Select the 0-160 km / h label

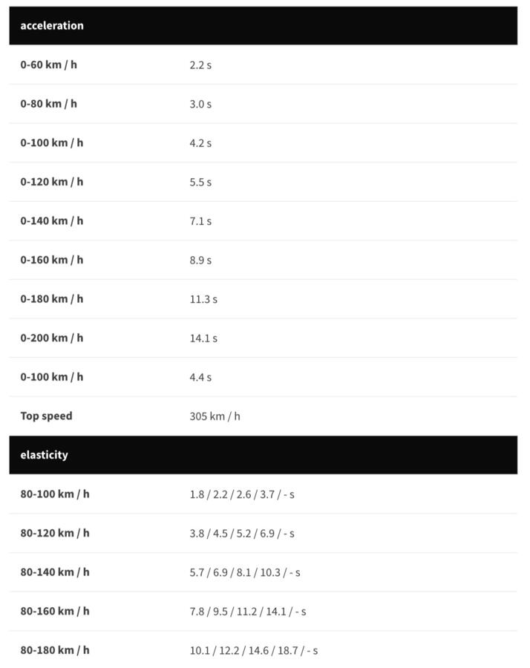51,260
